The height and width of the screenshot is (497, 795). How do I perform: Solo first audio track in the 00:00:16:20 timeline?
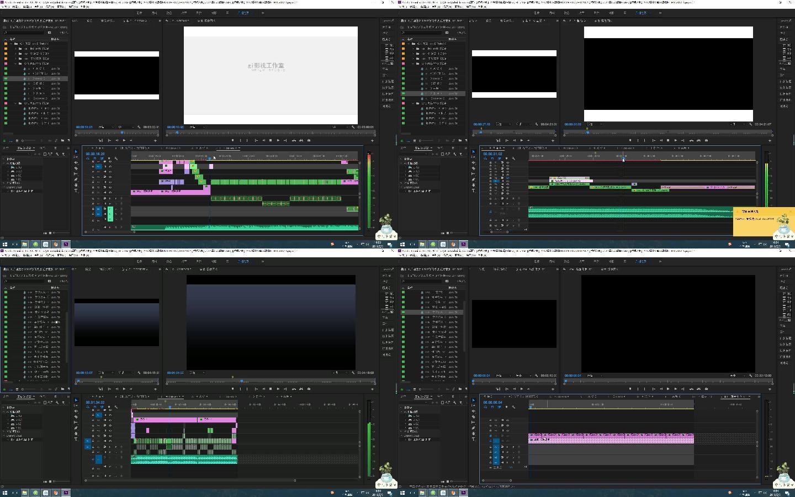point(116,198)
